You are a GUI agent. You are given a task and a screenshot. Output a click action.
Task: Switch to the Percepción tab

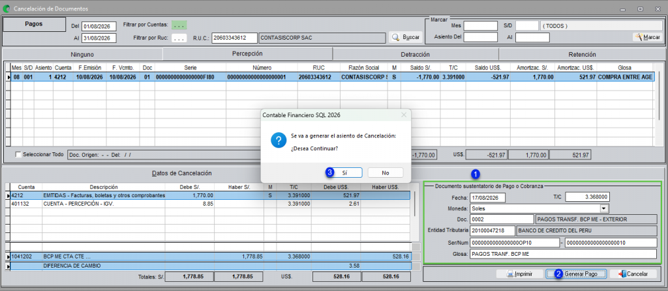(247, 54)
